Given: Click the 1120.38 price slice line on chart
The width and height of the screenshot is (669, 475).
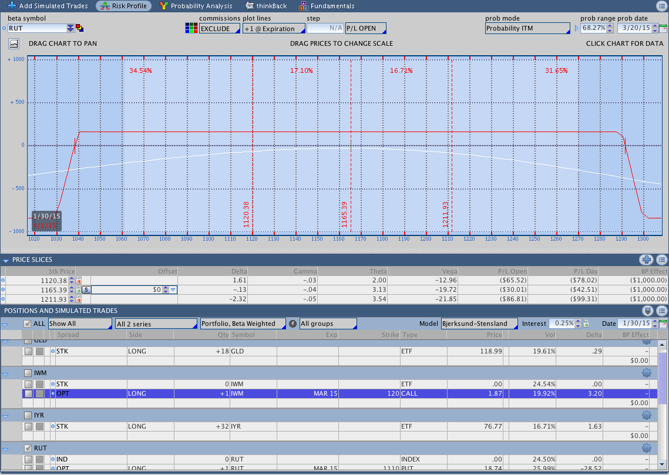Looking at the screenshot, I should 253,145.
